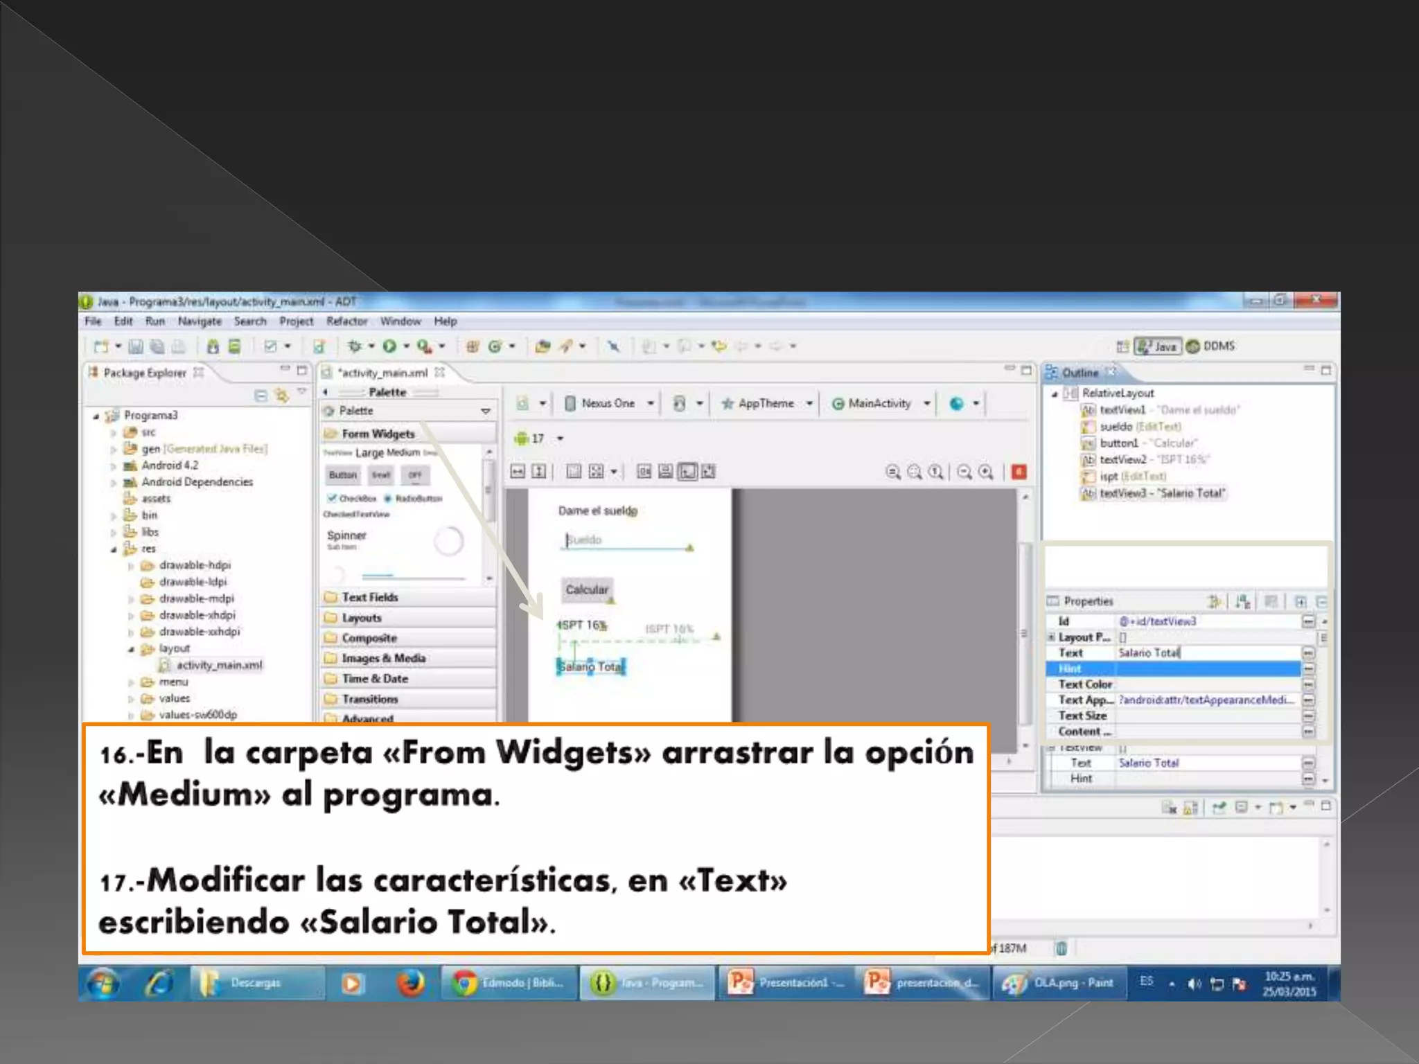Click the locale globe icon
The image size is (1419, 1064).
[x=957, y=403]
